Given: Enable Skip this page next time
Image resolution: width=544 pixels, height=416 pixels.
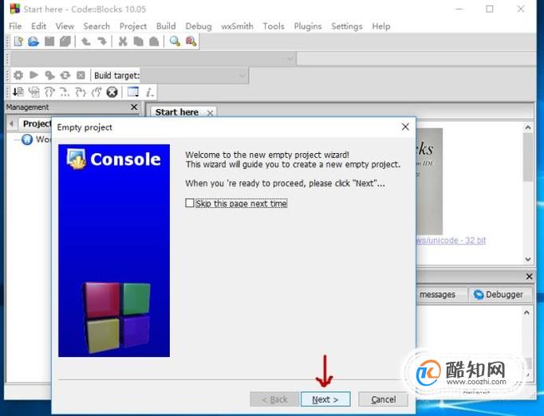Looking at the screenshot, I should (189, 203).
